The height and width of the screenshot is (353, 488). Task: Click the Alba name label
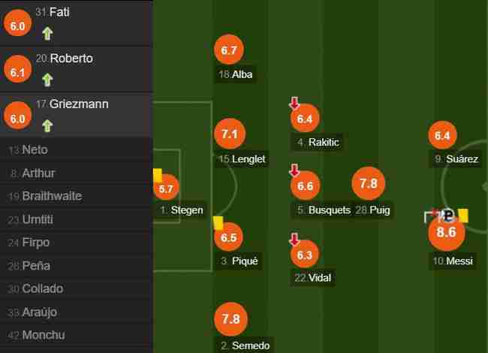click(236, 74)
